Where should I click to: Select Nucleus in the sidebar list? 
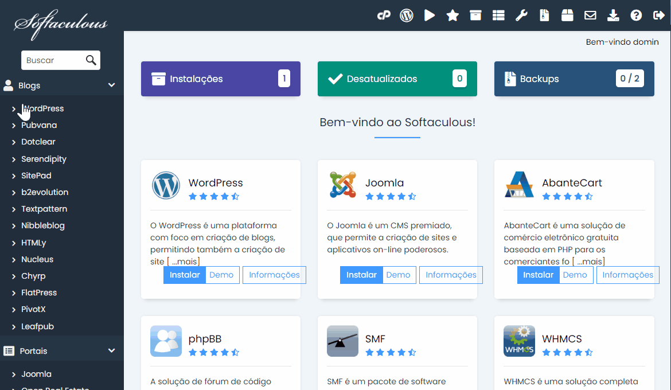tap(37, 259)
